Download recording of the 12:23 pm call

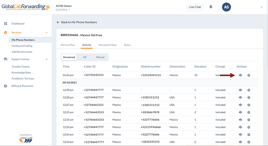click(x=240, y=142)
